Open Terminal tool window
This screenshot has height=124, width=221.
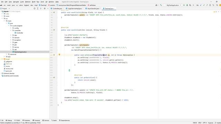coord(36,121)
